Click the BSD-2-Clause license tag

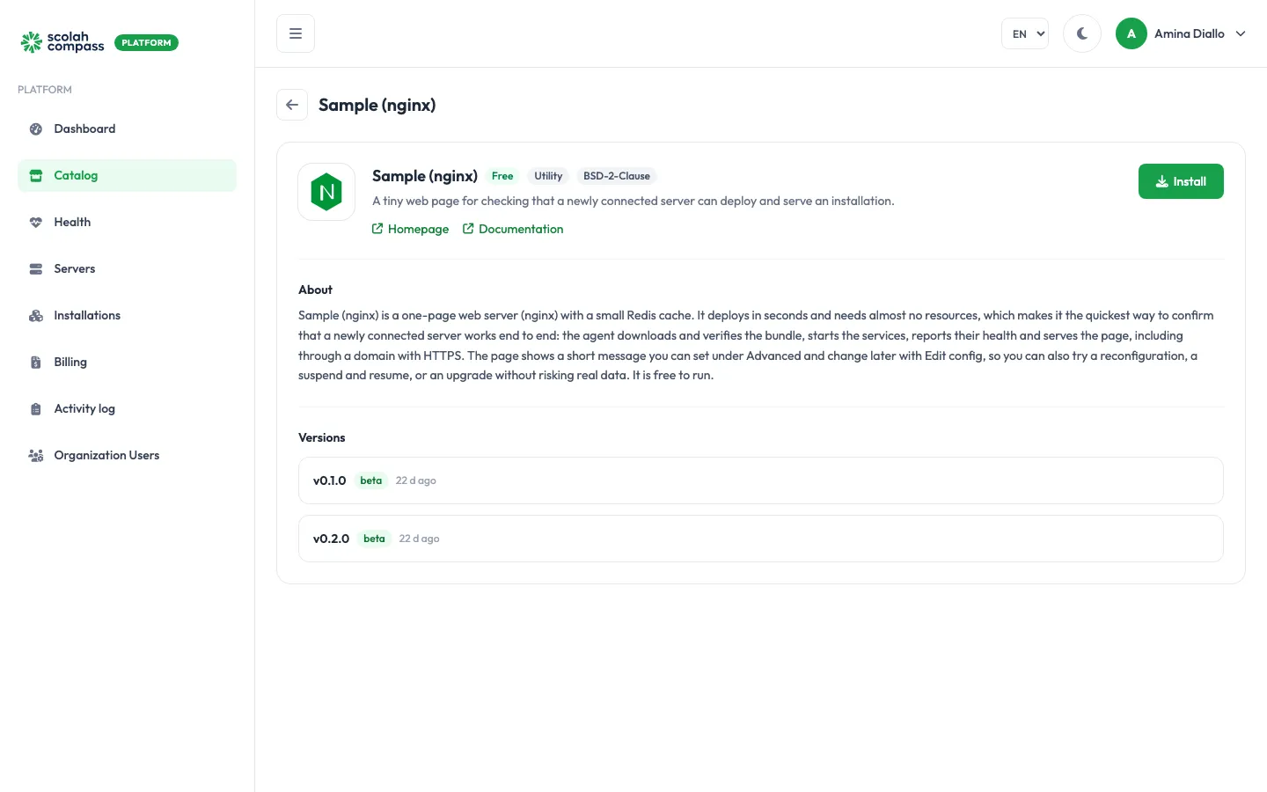coord(617,176)
